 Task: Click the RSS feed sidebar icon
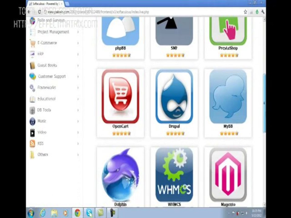click(x=32, y=144)
